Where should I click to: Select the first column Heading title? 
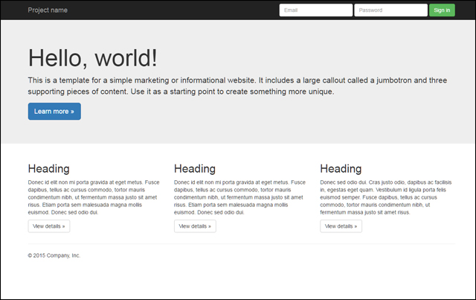[x=49, y=169]
